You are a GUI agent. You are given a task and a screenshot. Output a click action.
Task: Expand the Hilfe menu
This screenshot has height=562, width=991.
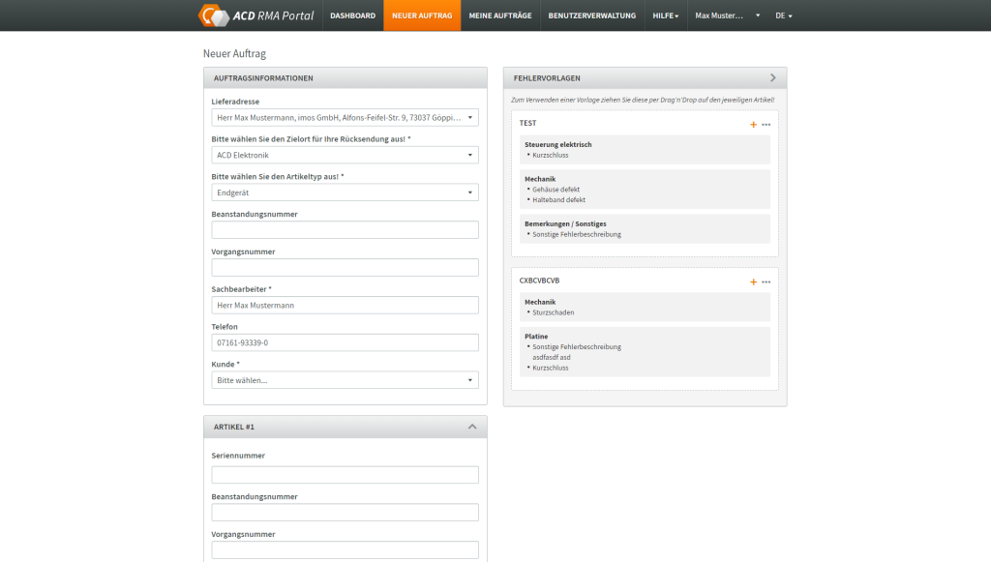665,15
